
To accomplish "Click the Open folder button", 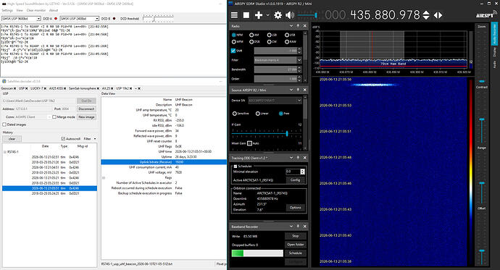I will (295, 245).
